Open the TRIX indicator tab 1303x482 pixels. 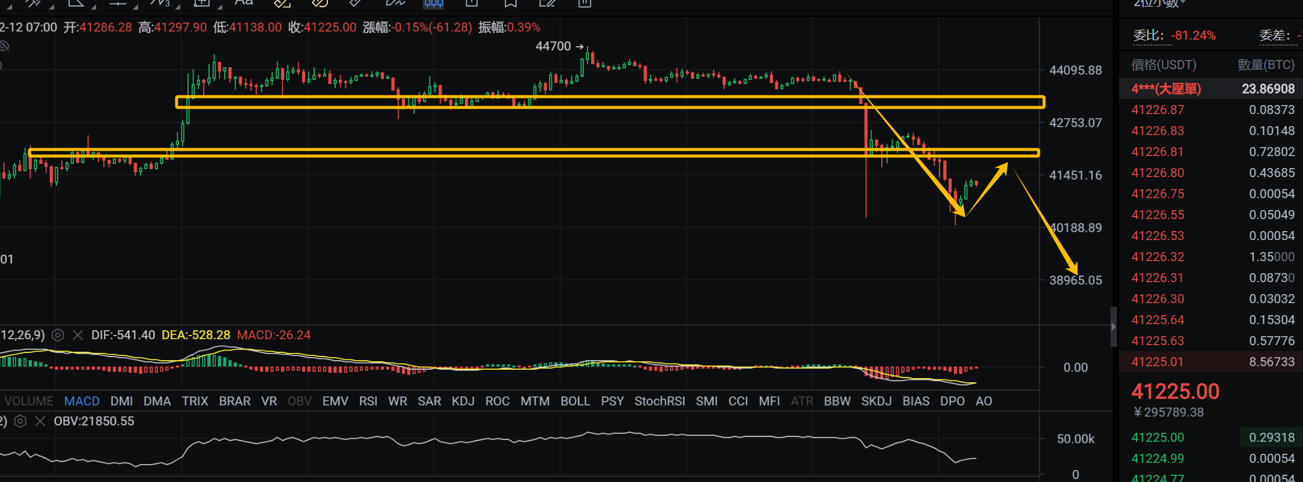195,401
